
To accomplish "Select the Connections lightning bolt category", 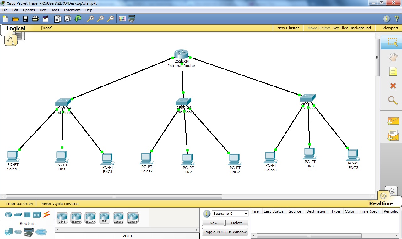I will pyautogui.click(x=46, y=214).
